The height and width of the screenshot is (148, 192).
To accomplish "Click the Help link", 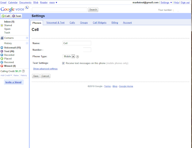I will click(x=176, y=2).
